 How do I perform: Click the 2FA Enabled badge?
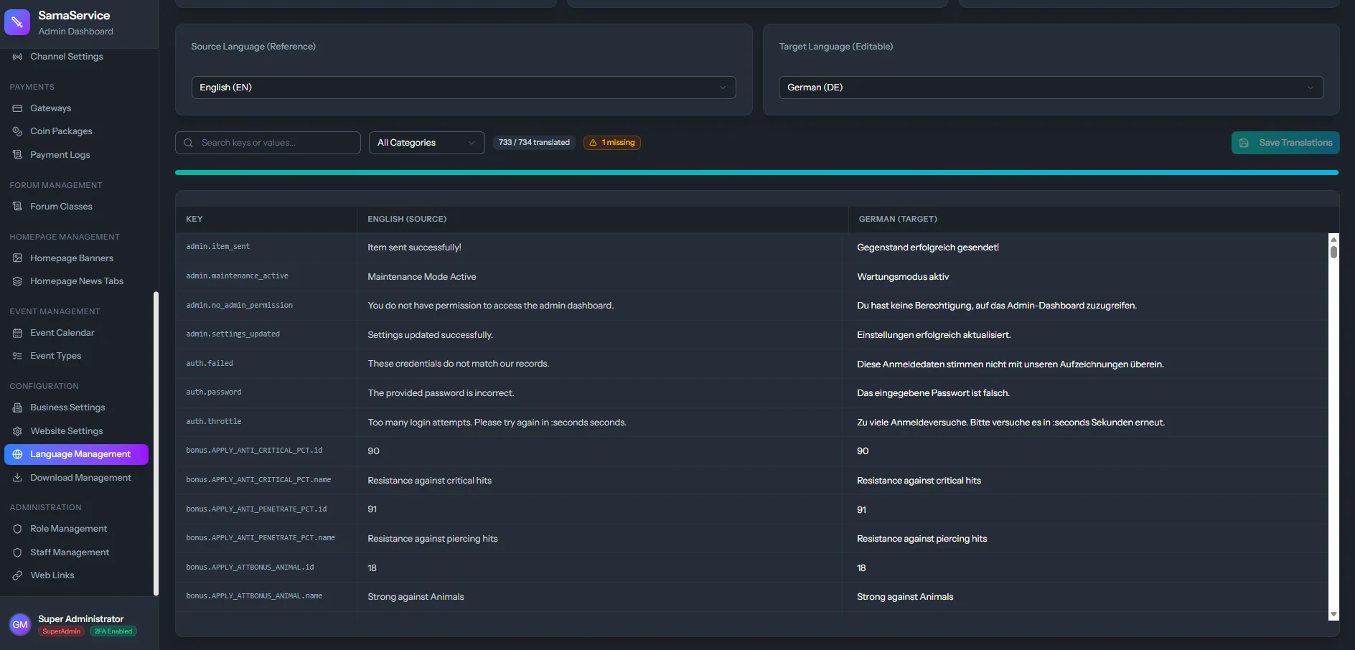[x=113, y=631]
